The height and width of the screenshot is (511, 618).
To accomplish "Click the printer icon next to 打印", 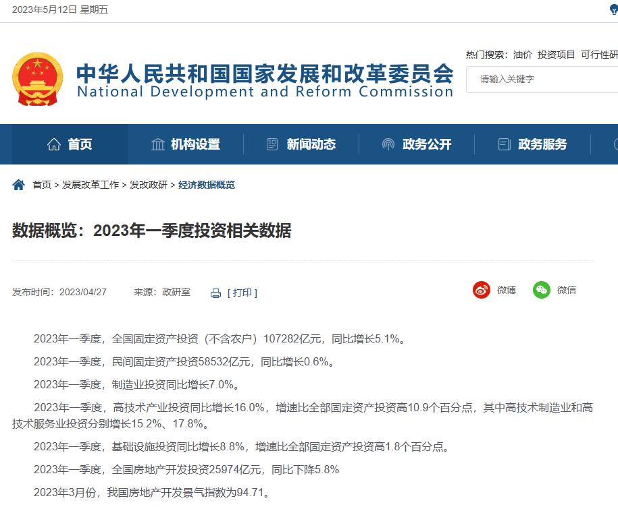I will click(x=215, y=293).
